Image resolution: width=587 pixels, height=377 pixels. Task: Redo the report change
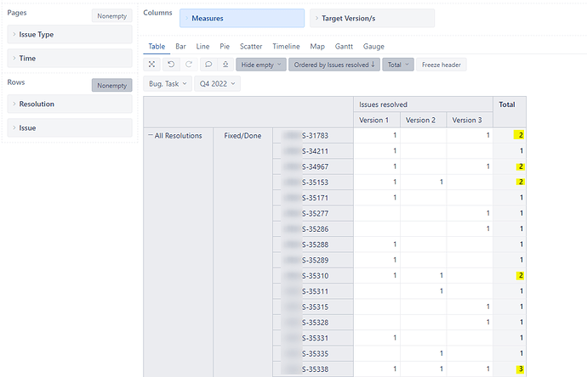pyautogui.click(x=189, y=65)
